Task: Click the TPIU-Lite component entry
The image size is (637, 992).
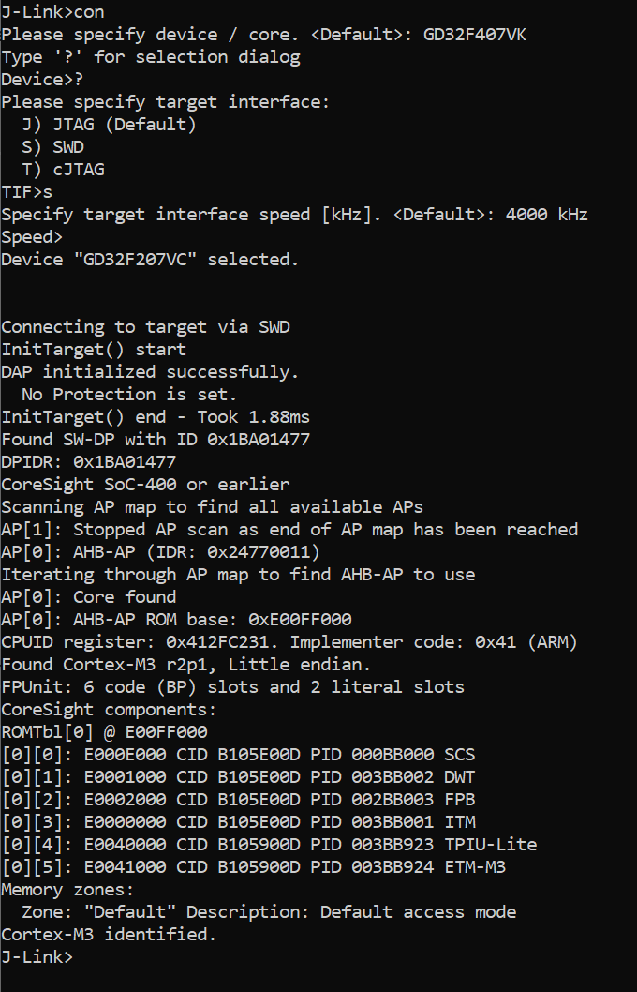Action: click(x=491, y=845)
